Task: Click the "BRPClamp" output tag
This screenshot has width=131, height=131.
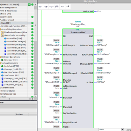Action: pyautogui.click(x=102, y=45)
